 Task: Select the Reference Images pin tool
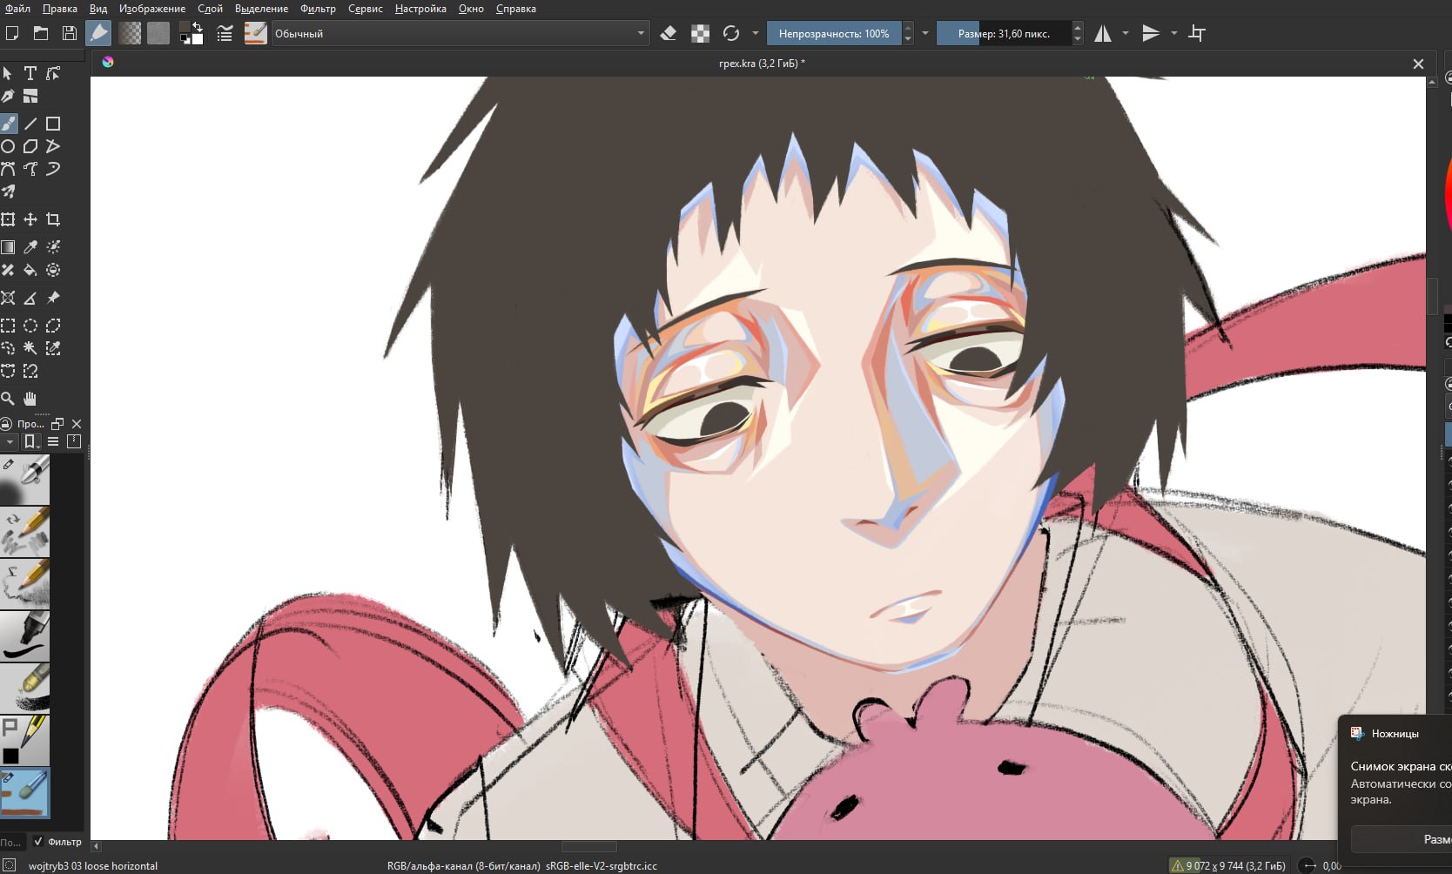(x=53, y=298)
